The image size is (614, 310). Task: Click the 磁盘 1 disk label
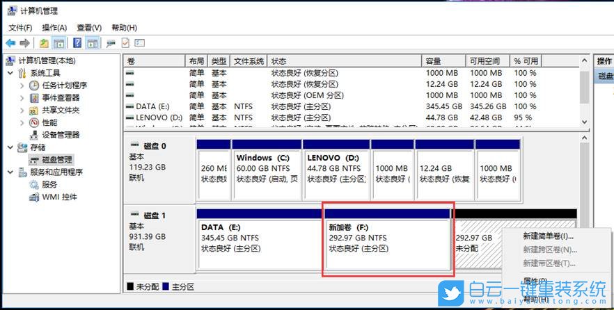(155, 215)
